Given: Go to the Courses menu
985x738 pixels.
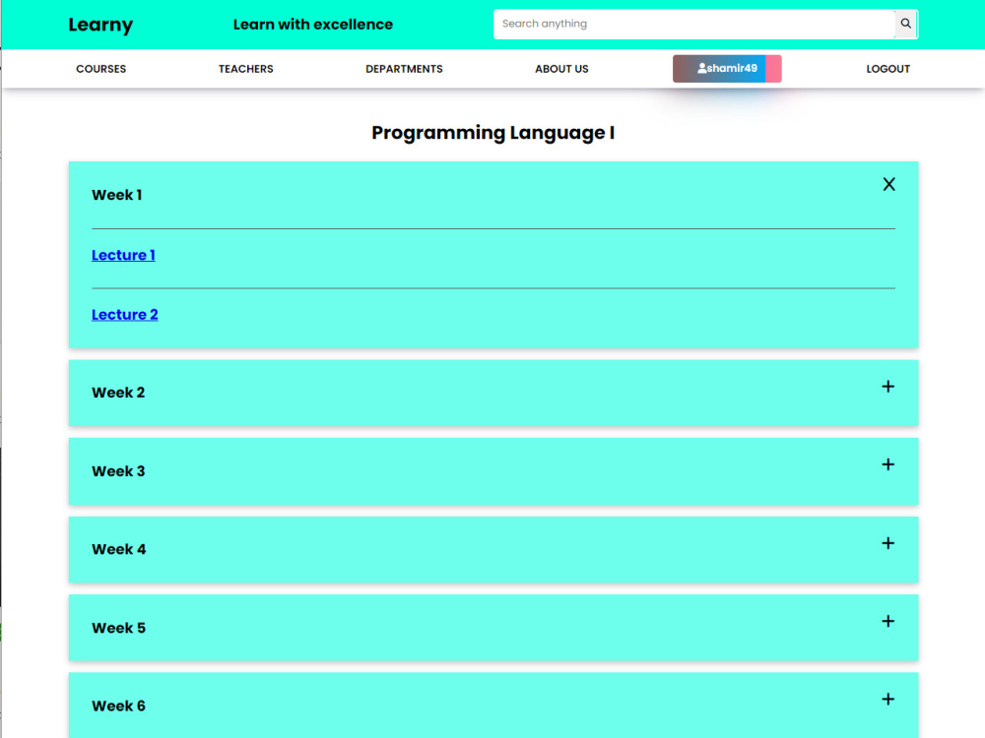Looking at the screenshot, I should point(101,69).
